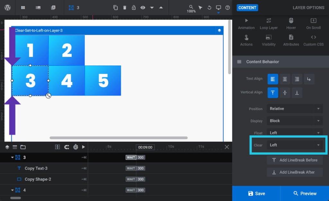Image resolution: width=329 pixels, height=201 pixels.
Task: Open the help question mark icon
Action: [x=228, y=7]
